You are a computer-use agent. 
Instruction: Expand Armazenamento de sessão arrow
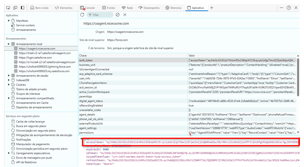pyautogui.click(x=9, y=76)
